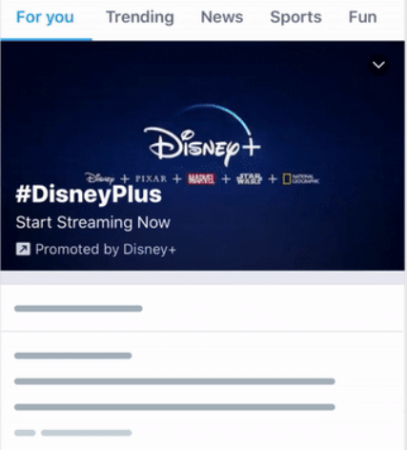Switch to the For you tab

click(45, 17)
